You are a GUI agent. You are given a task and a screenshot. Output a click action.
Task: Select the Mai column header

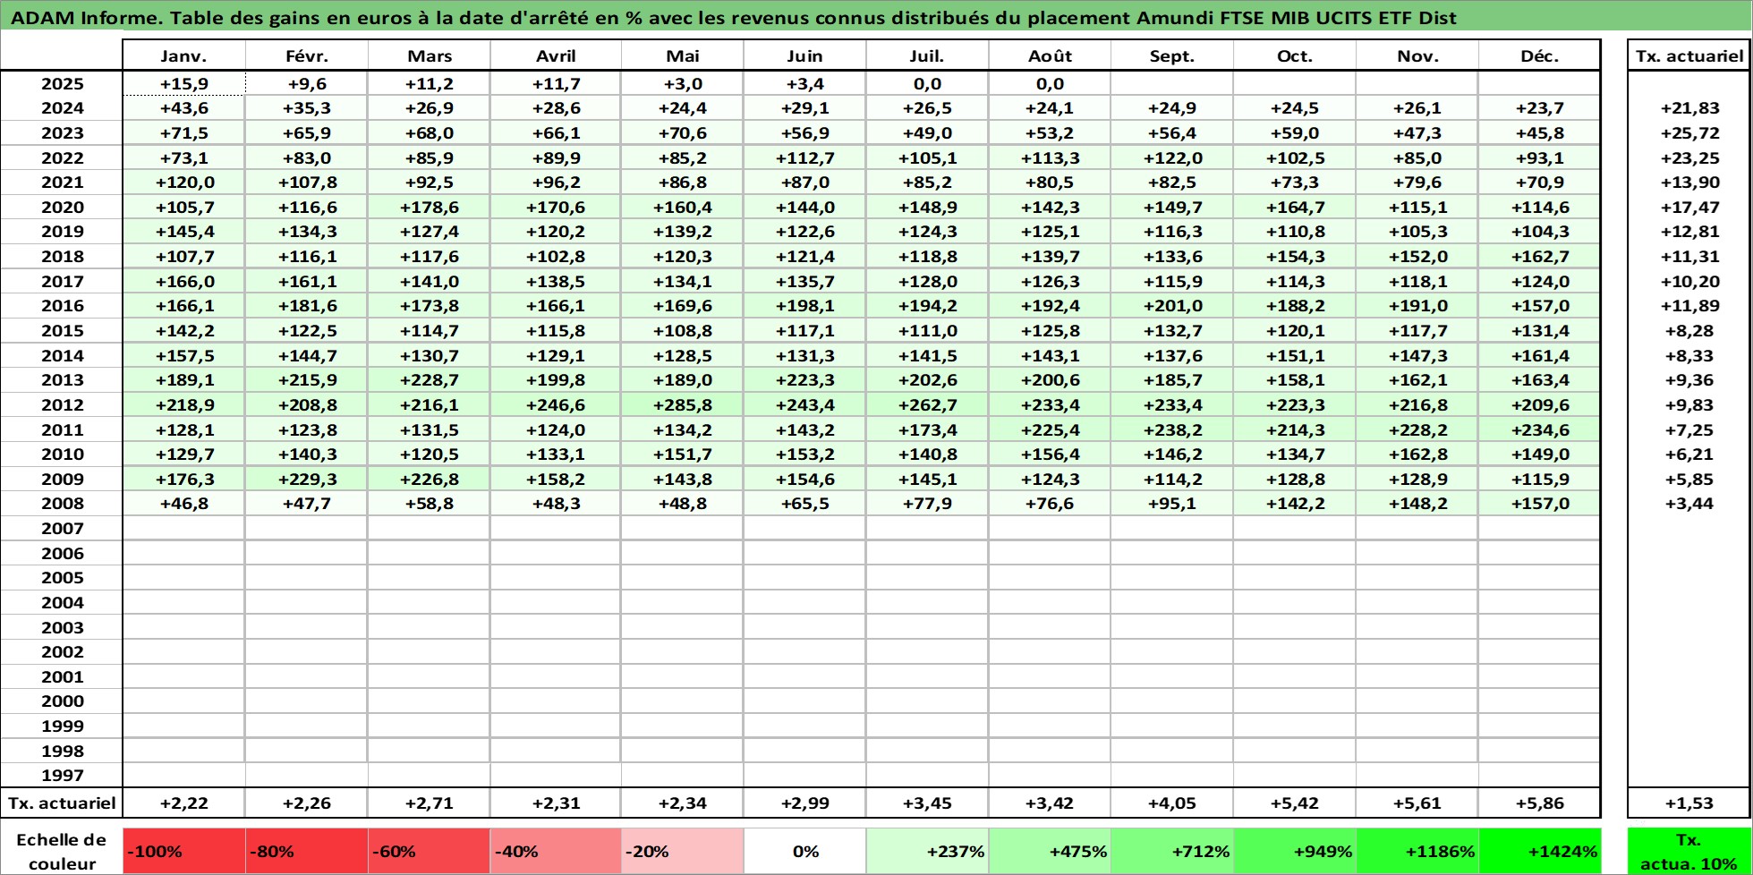pos(682,55)
